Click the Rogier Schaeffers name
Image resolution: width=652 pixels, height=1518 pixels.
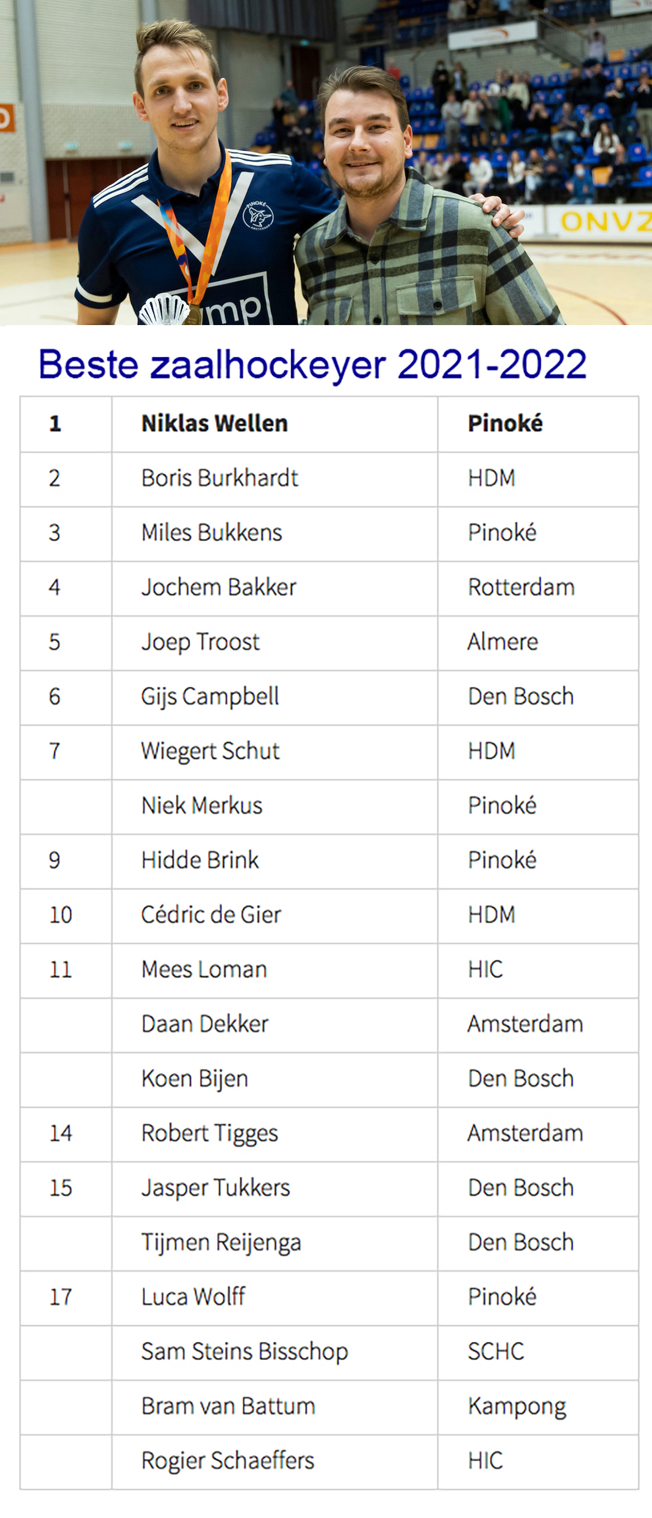click(227, 1460)
